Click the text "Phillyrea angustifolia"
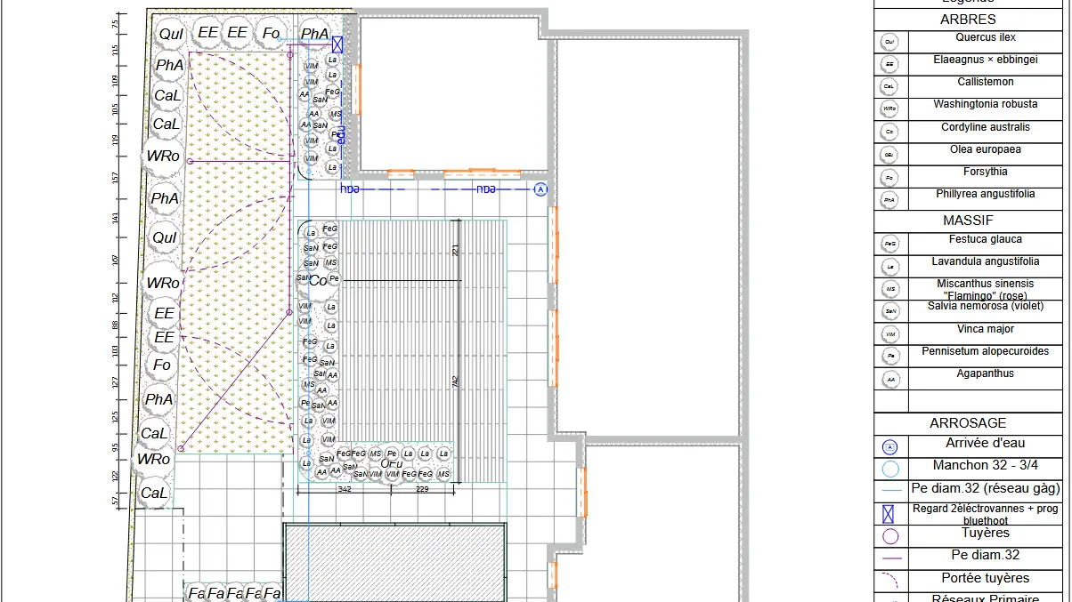Screen dimensions: 1072x602 pyautogui.click(x=986, y=194)
